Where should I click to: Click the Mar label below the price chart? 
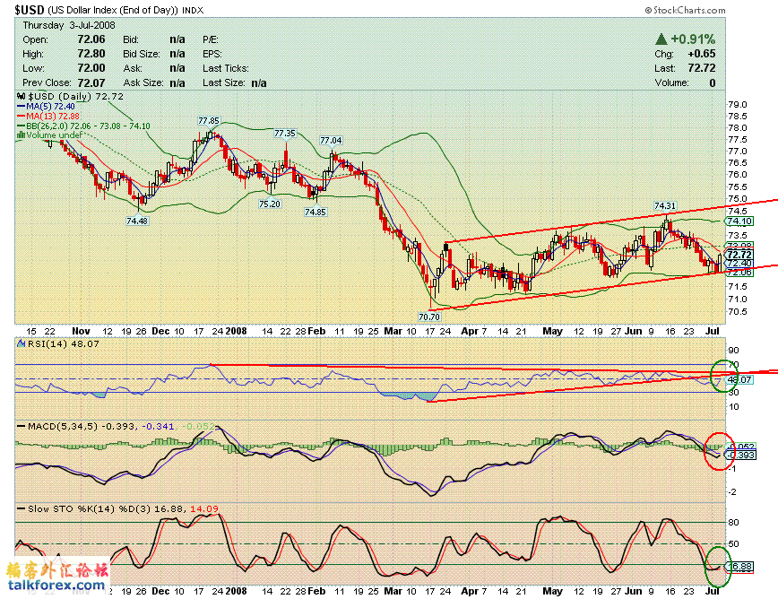click(393, 331)
